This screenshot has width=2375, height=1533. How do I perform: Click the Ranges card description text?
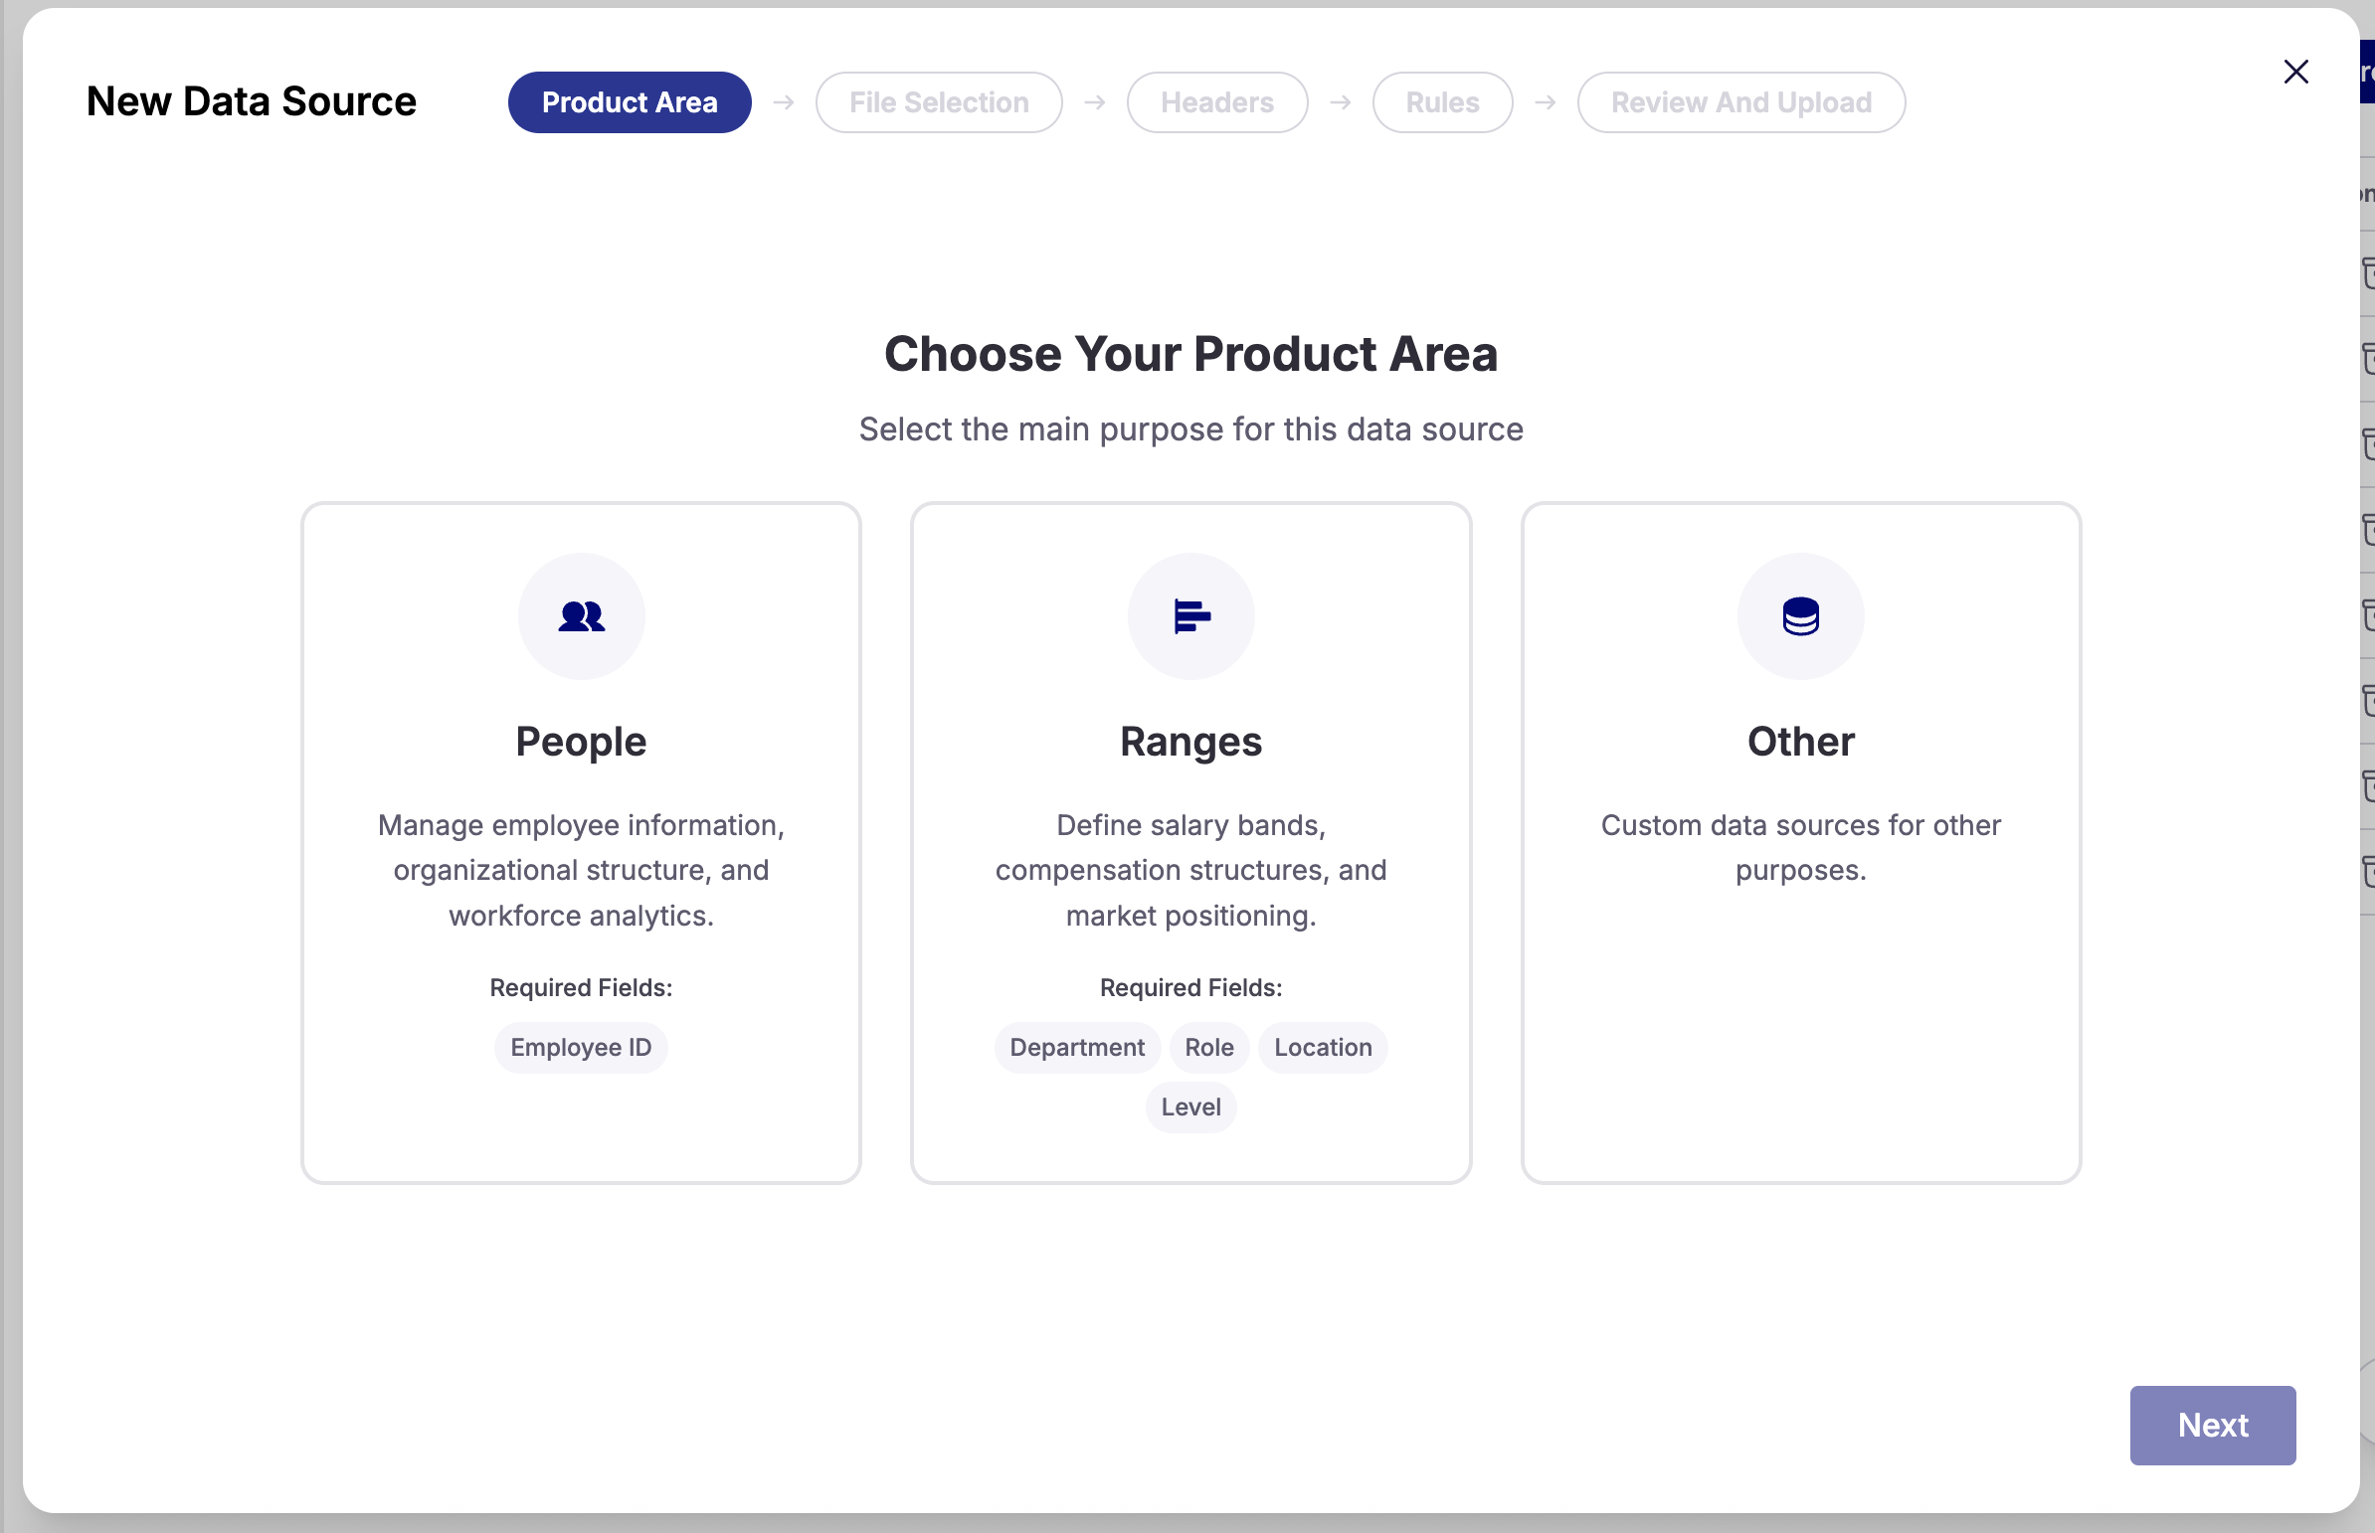[x=1191, y=870]
